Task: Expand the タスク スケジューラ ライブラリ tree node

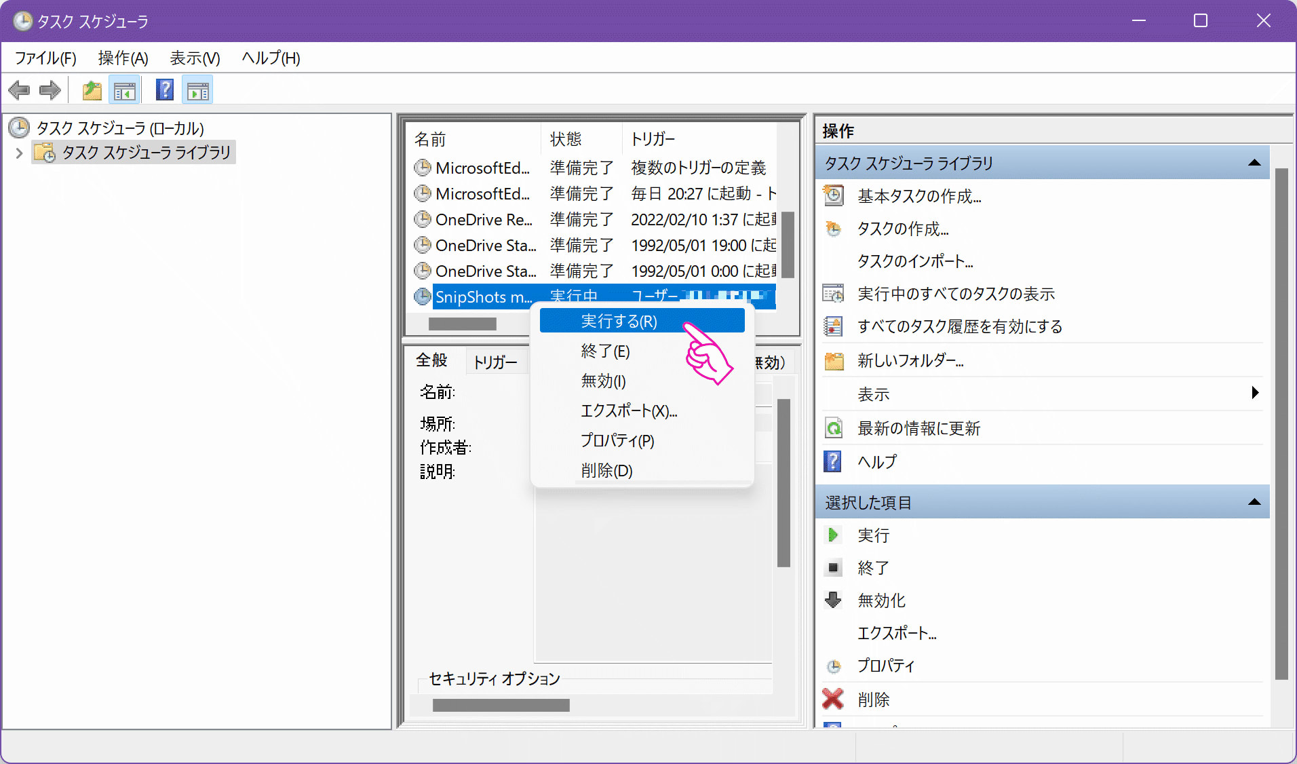Action: (19, 153)
